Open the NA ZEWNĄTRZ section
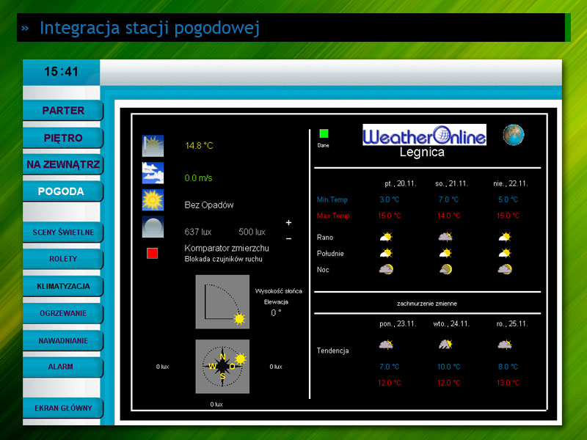Viewport: 587px width, 440px height. [x=63, y=164]
